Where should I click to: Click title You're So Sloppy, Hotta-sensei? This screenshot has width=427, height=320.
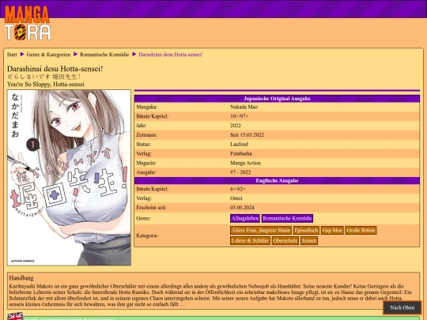click(x=46, y=84)
